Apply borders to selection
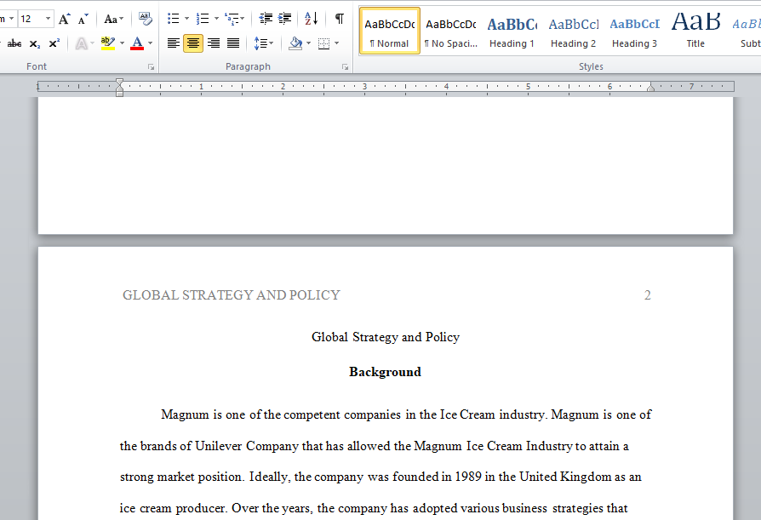This screenshot has height=520, width=761. pos(323,43)
